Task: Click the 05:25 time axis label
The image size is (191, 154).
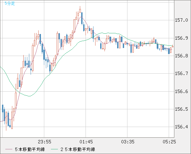Action: [169, 142]
